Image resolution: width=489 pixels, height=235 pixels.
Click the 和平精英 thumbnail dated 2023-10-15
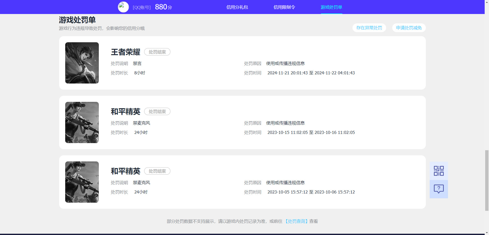[82, 122]
